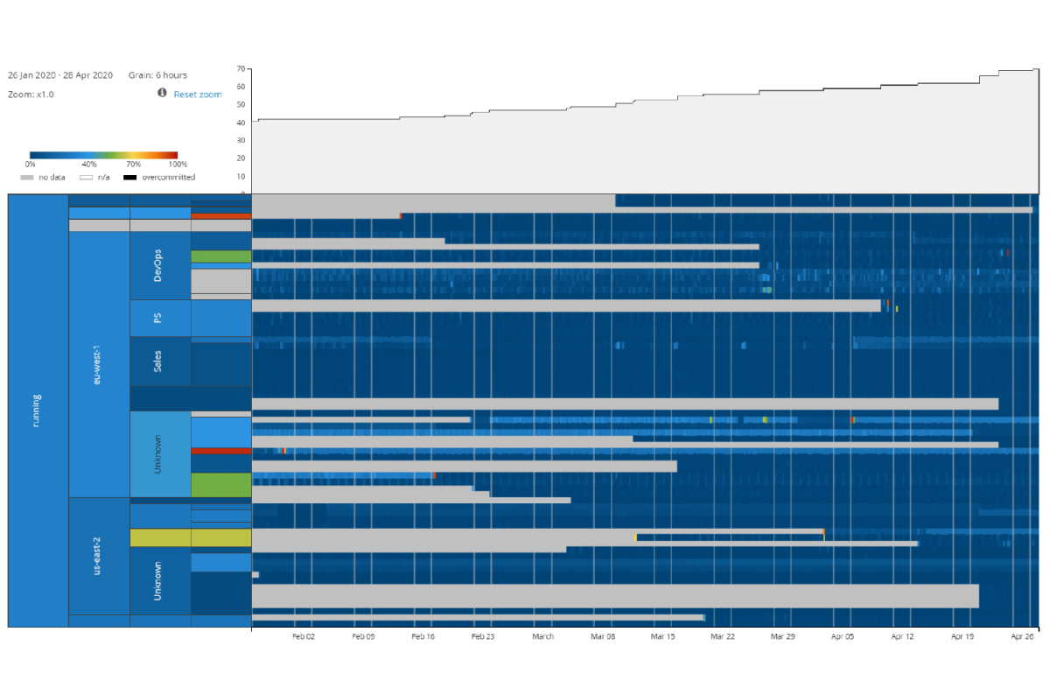1050x688 pixels.
Task: Click the Reset zoom link
Action: (198, 95)
